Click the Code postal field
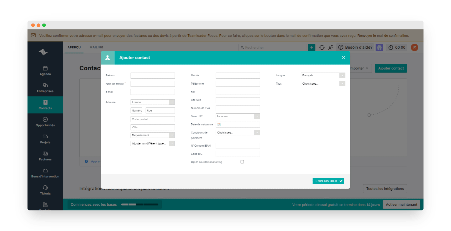 [x=153, y=119]
